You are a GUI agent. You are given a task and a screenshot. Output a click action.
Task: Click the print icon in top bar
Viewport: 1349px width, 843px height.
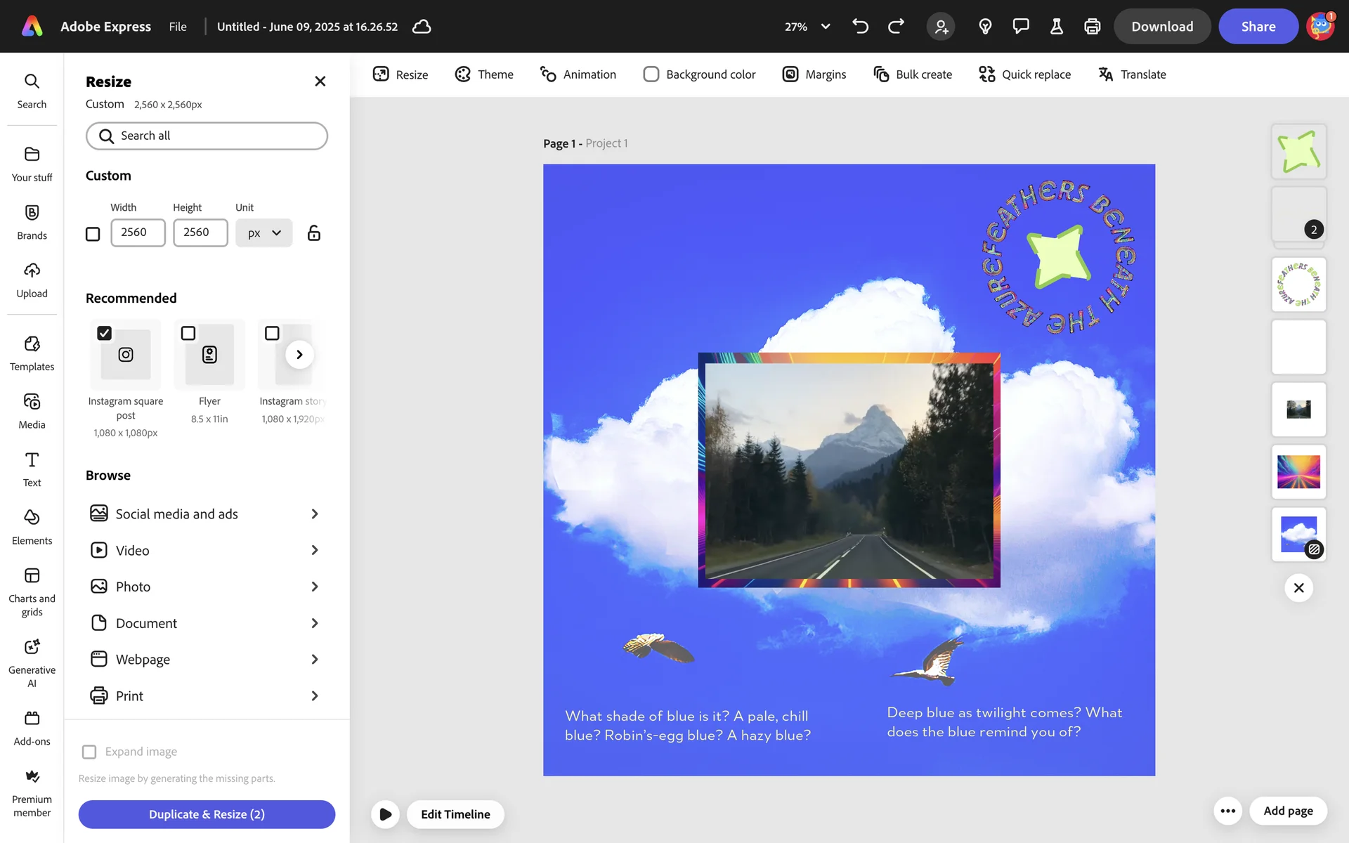[1092, 27]
